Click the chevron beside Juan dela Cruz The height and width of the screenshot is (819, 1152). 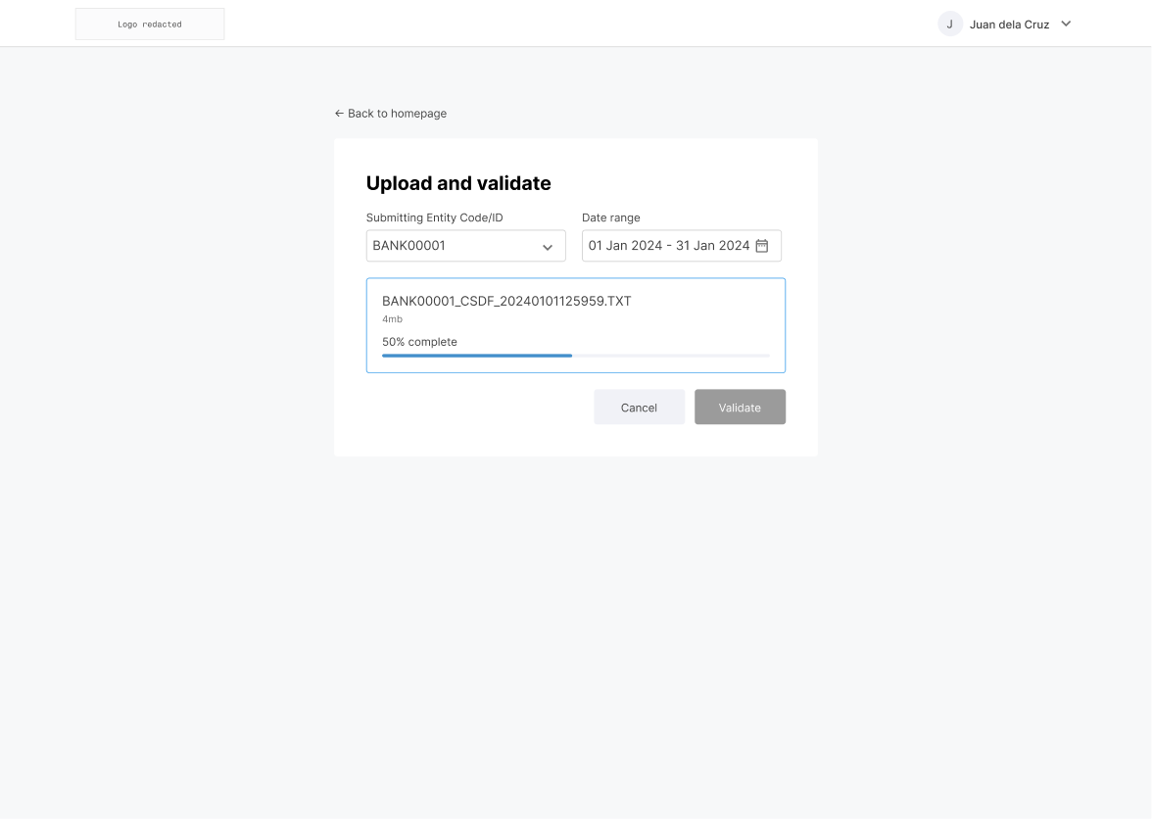pyautogui.click(x=1065, y=24)
